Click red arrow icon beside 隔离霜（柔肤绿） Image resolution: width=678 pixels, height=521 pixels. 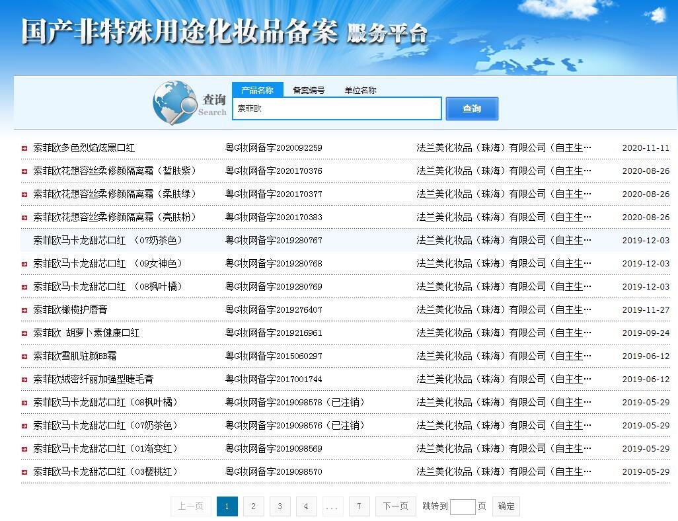click(x=24, y=195)
